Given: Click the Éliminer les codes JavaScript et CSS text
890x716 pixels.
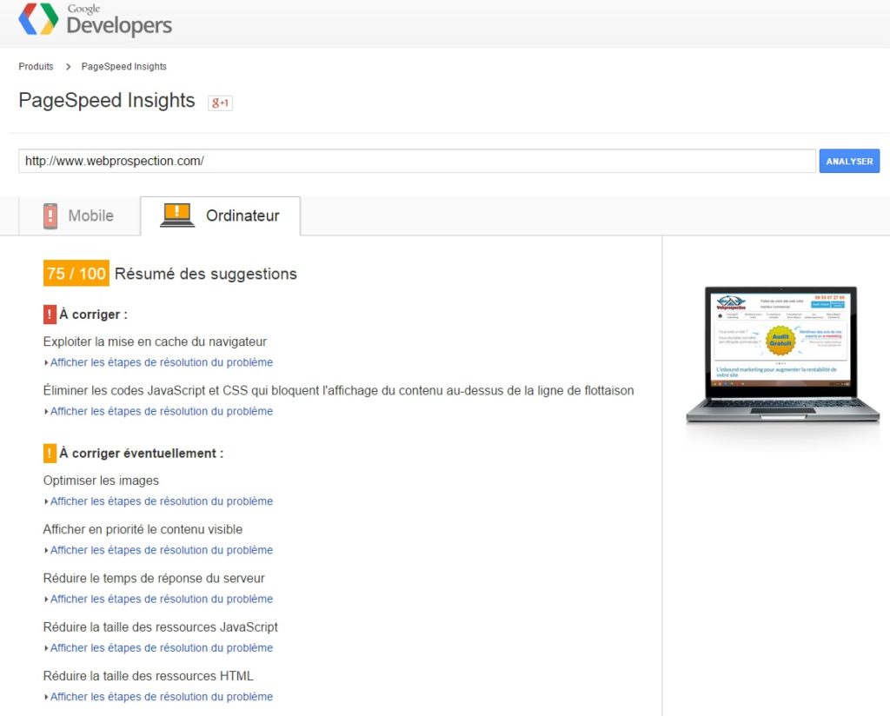Looking at the screenshot, I should pos(338,390).
